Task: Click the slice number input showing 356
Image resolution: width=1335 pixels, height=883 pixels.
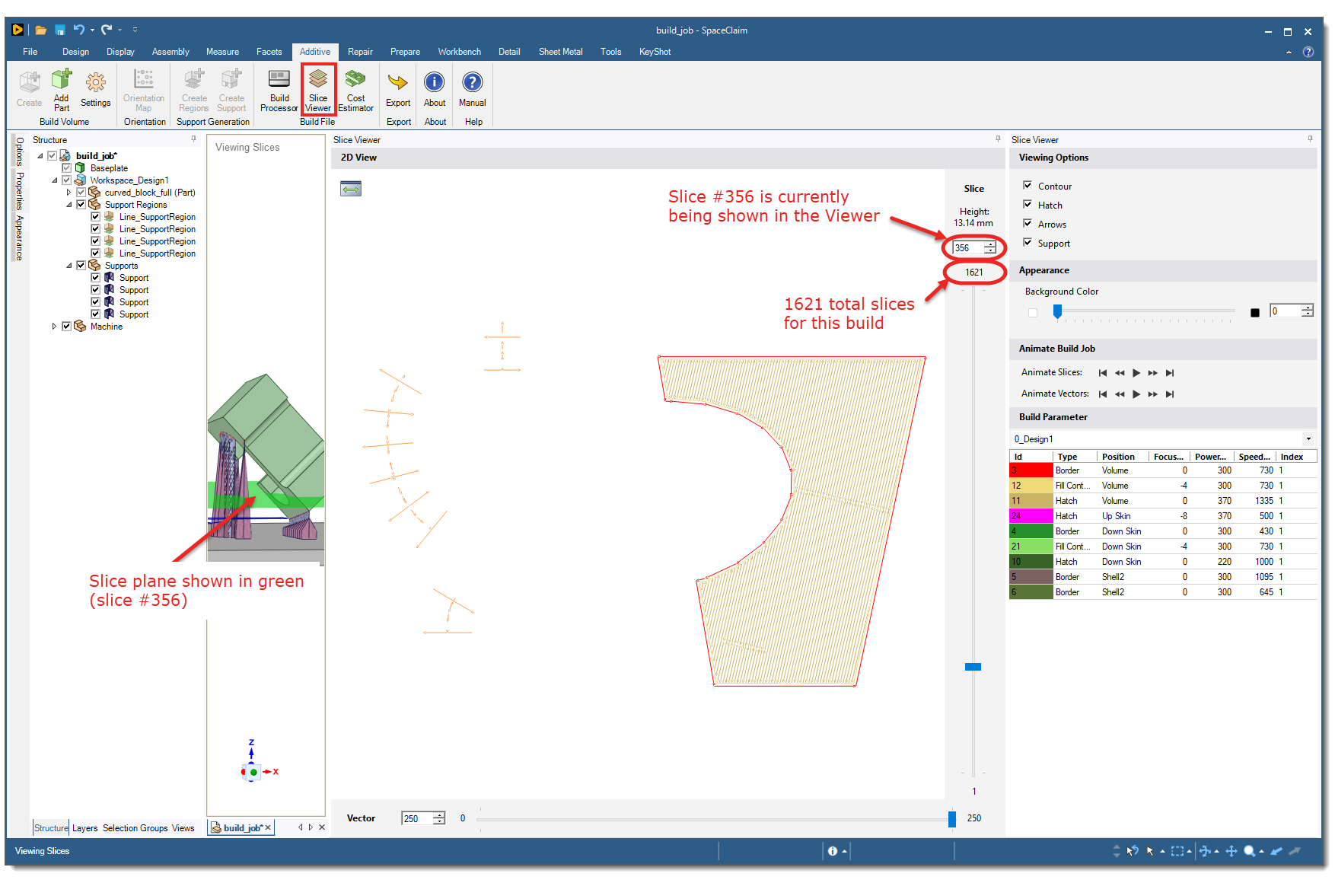Action: point(968,247)
